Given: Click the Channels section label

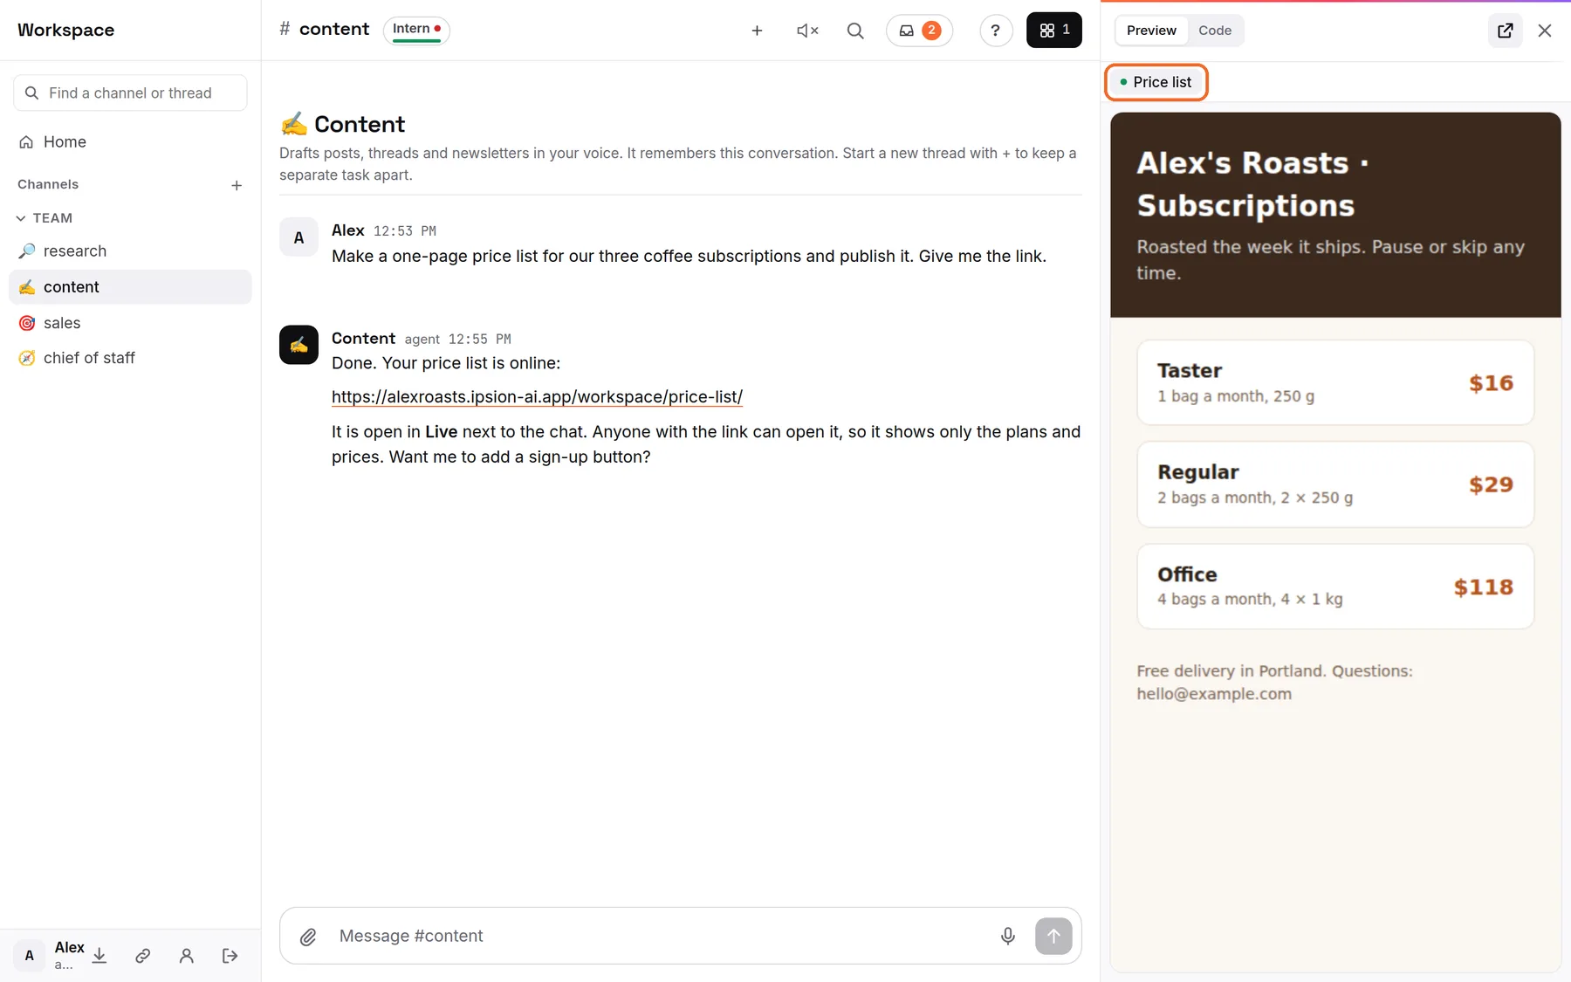Looking at the screenshot, I should (x=48, y=184).
